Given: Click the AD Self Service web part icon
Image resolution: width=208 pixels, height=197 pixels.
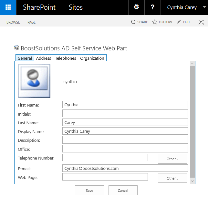Looking at the screenshot, I should (x=16, y=48).
